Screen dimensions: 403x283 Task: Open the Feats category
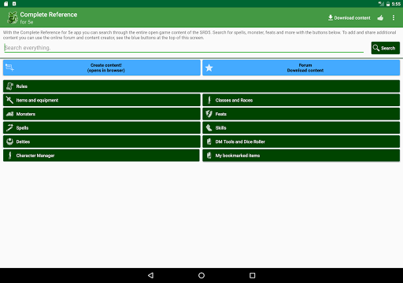301,114
